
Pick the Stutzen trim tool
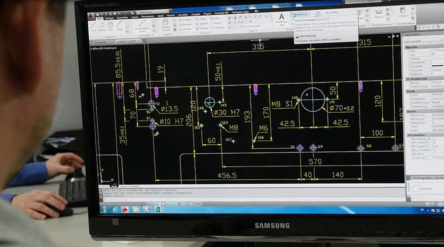pyautogui.click(x=217, y=23)
